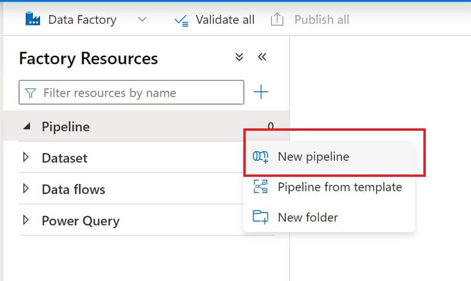Click the Factory Resources heading

[x=88, y=58]
